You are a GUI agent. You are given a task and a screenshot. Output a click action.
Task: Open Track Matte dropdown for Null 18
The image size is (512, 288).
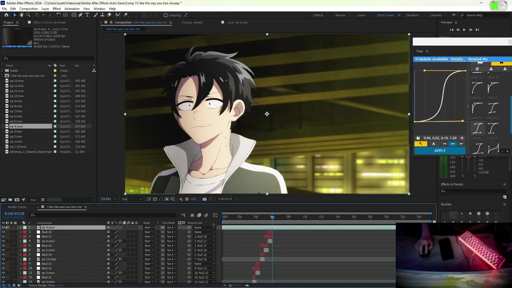[172, 232]
